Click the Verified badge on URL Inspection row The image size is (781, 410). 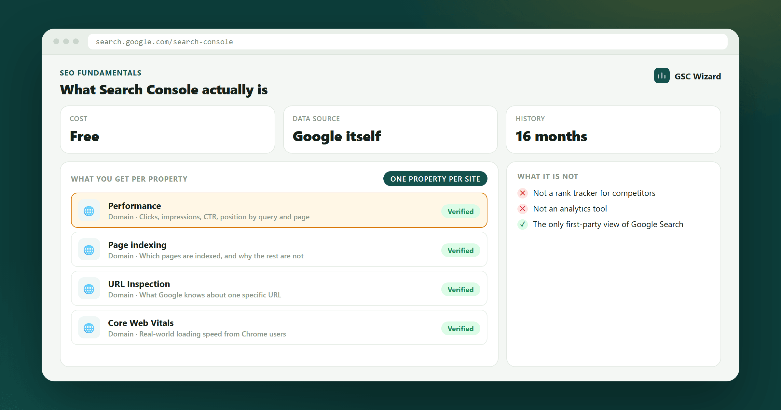coord(460,290)
